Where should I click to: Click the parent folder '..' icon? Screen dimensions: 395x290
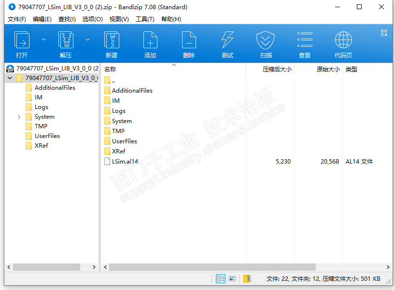pos(107,80)
